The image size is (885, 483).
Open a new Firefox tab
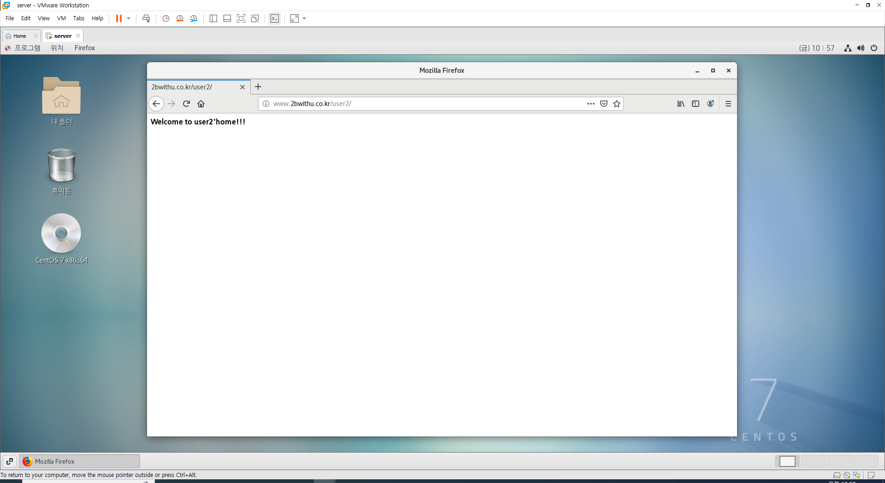(258, 87)
